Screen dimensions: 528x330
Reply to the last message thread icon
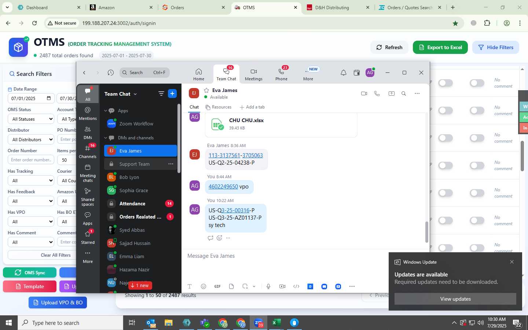coord(210,238)
